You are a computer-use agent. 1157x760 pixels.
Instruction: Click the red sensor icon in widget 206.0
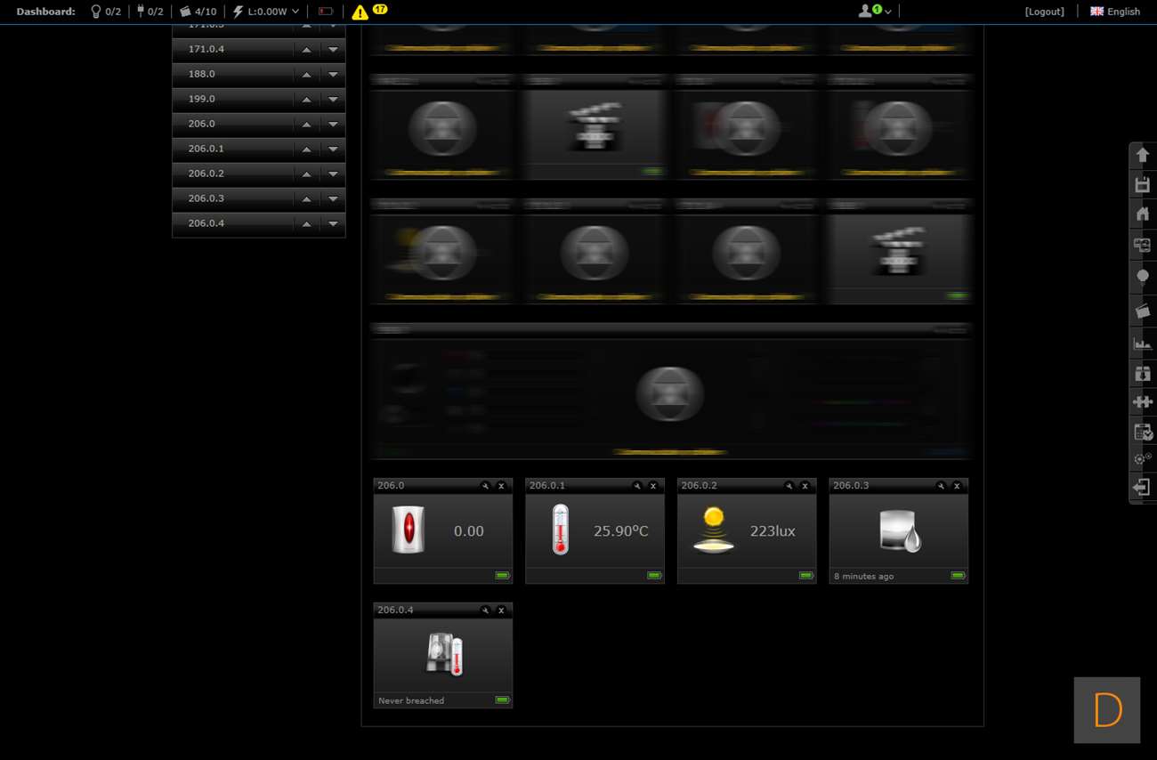[409, 530]
